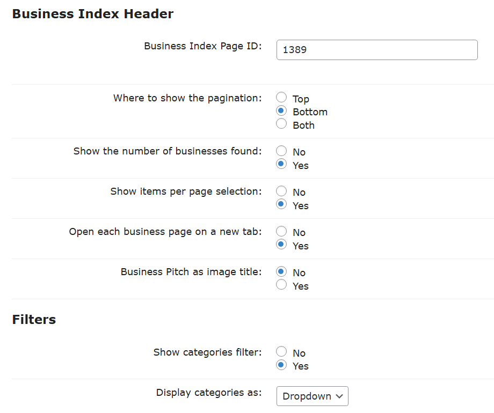Enable opening business page on new tab
The image size is (494, 413).
point(281,245)
